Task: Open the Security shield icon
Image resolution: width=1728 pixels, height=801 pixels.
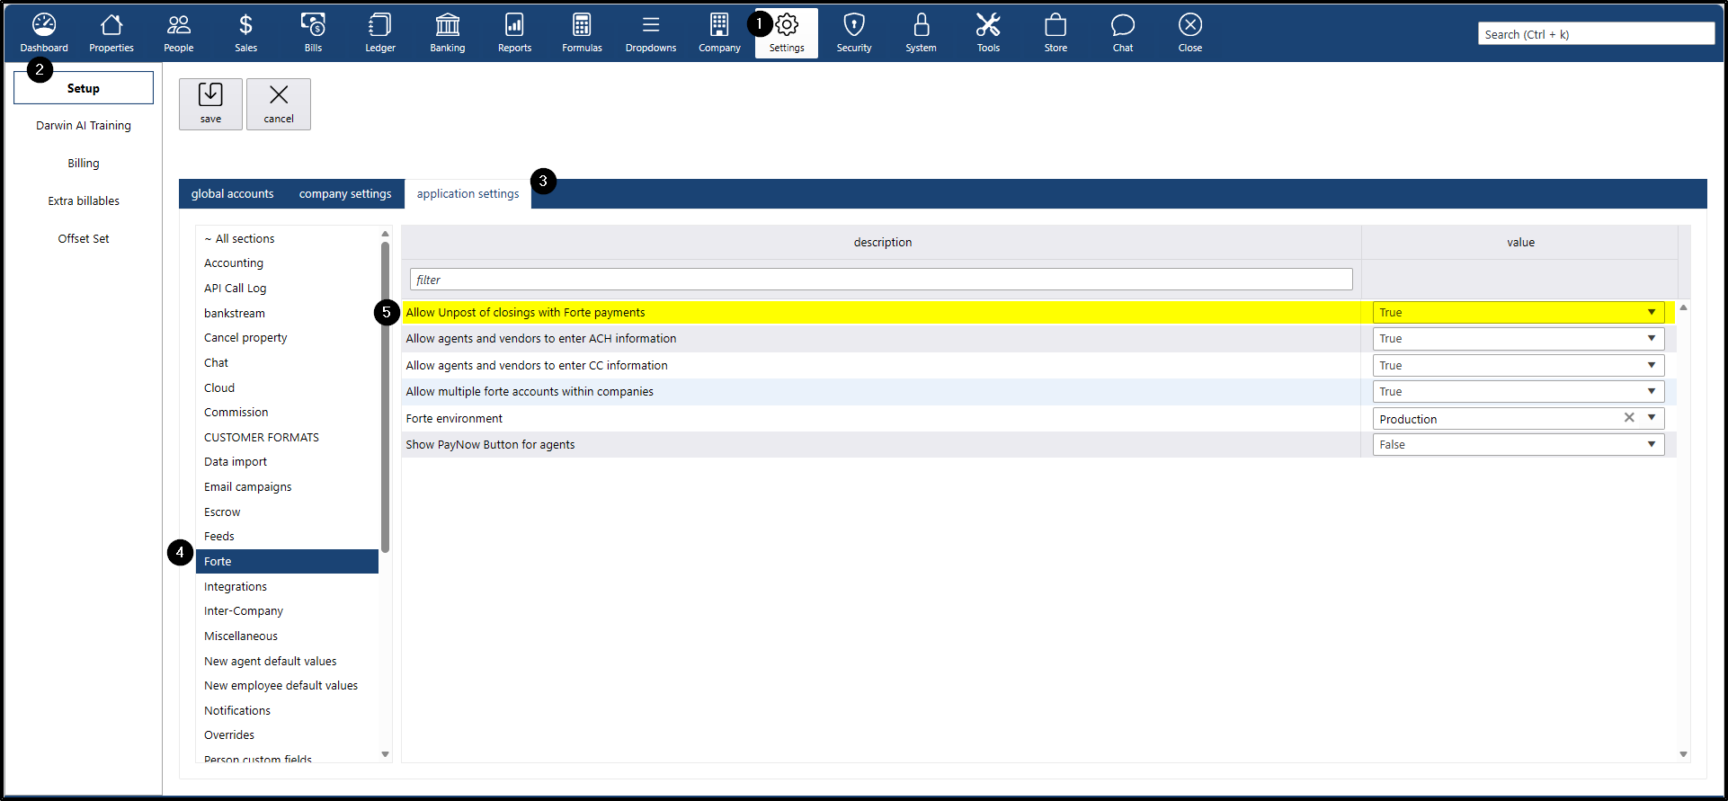Action: [x=853, y=25]
